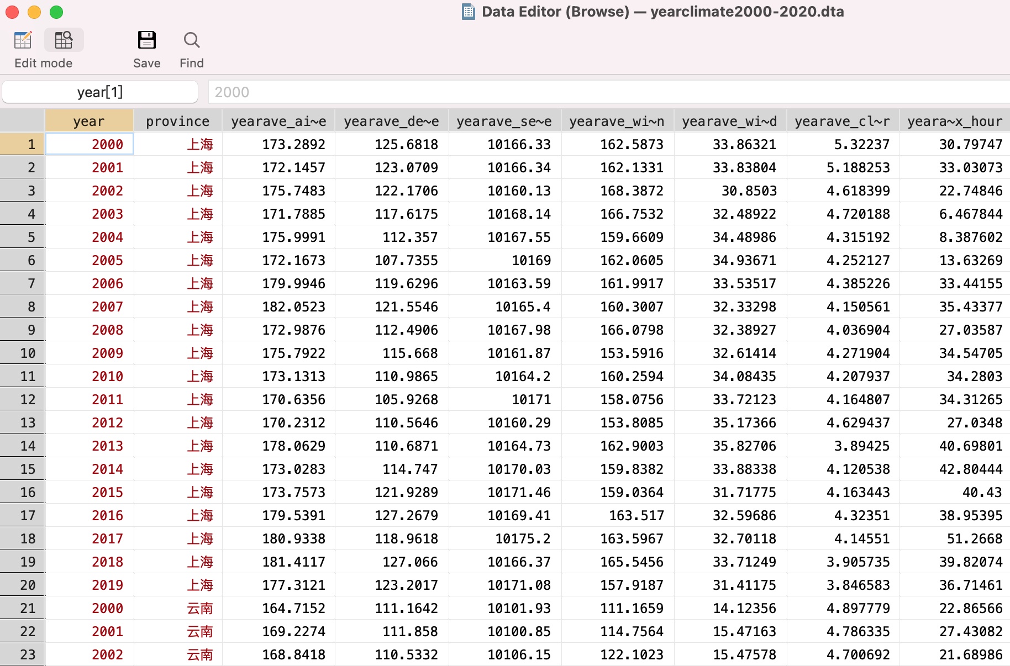Click cell with value 4.700692
Screen dimensions: 1010x666
(x=842, y=654)
